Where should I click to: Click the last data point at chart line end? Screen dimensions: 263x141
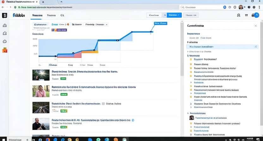[x=151, y=31]
